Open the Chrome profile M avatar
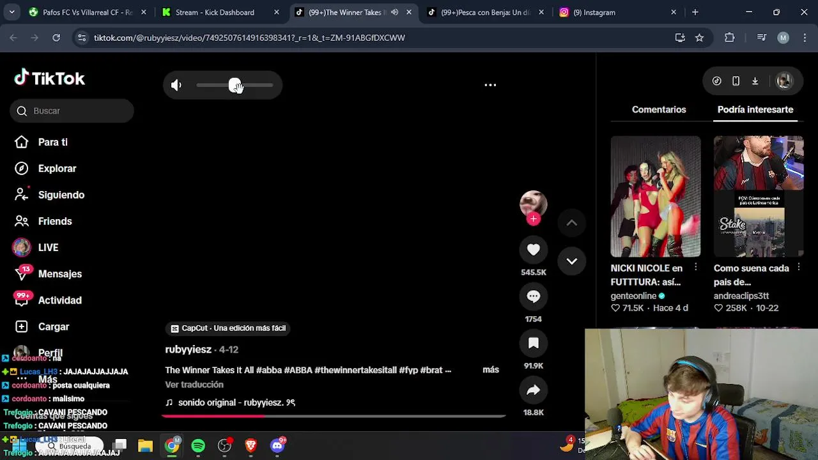The image size is (818, 460). click(783, 38)
